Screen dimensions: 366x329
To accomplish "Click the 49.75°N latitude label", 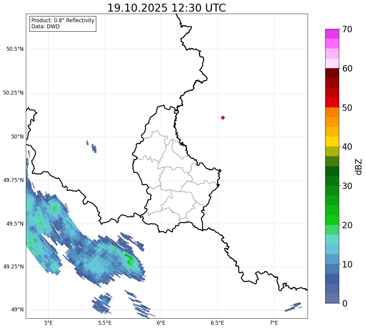I will tap(13, 180).
